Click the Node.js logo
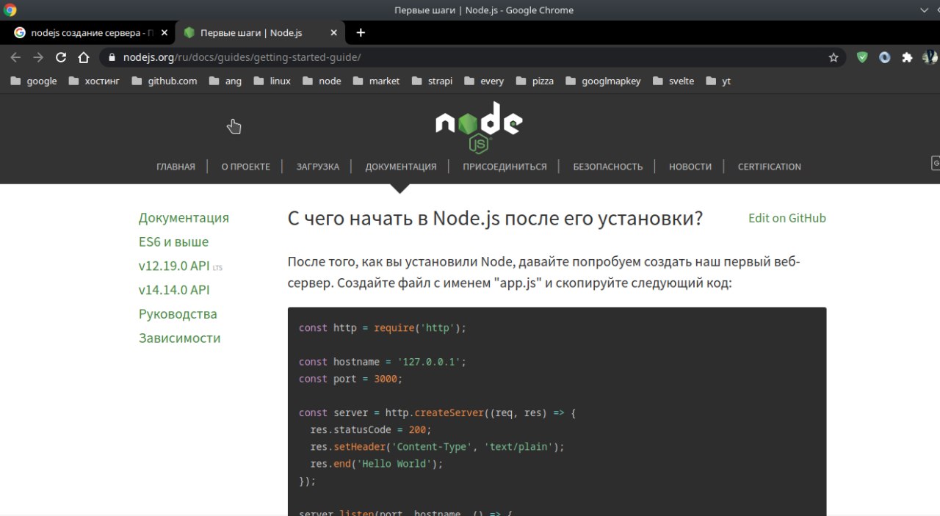Image resolution: width=940 pixels, height=516 pixels. [479, 128]
